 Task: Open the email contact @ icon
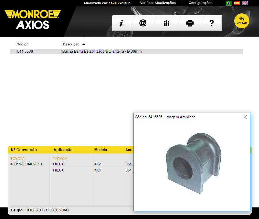pos(143,23)
